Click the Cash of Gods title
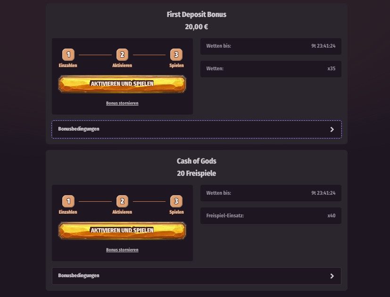 197,161
